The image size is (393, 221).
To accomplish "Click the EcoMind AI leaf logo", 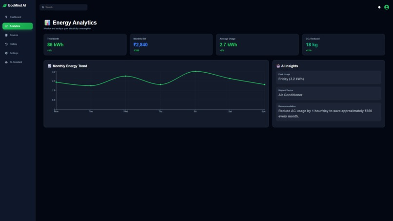I will point(4,5).
